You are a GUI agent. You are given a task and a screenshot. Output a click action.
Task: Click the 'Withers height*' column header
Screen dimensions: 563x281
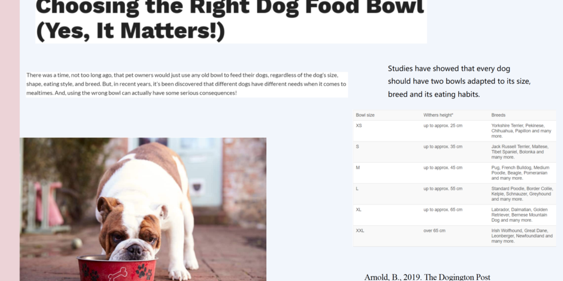tap(439, 115)
